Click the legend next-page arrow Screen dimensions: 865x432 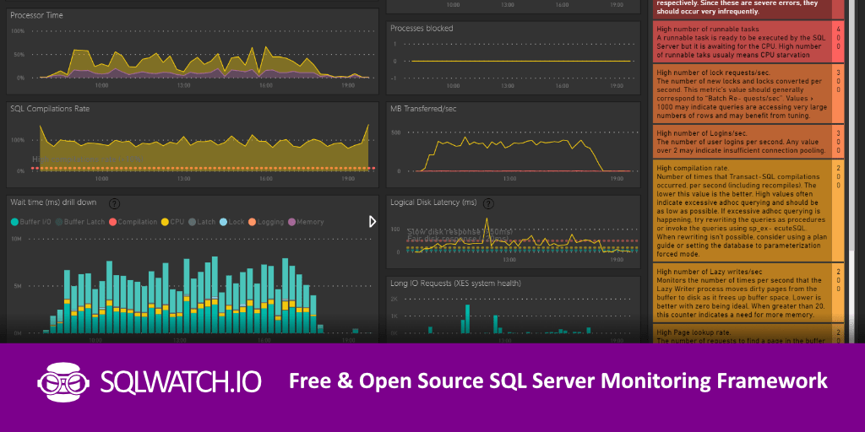tap(373, 222)
